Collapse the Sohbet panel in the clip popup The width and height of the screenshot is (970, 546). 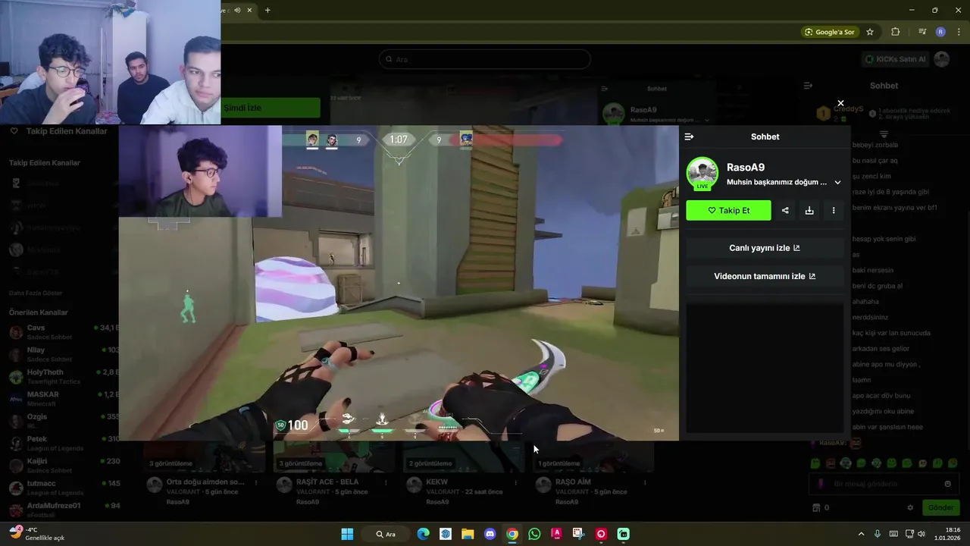(x=689, y=136)
